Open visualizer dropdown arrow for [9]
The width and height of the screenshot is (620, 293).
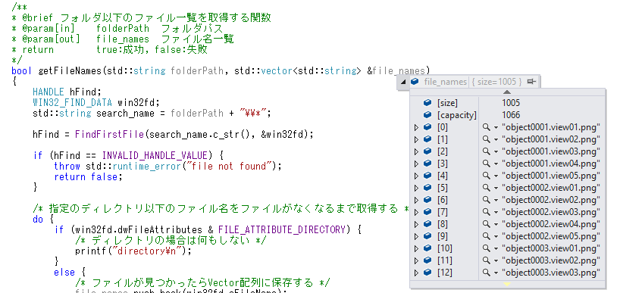(496, 237)
